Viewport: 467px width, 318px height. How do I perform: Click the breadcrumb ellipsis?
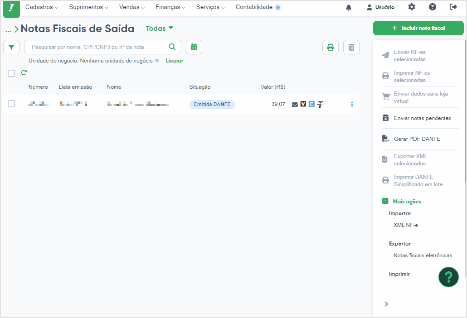tap(8, 30)
